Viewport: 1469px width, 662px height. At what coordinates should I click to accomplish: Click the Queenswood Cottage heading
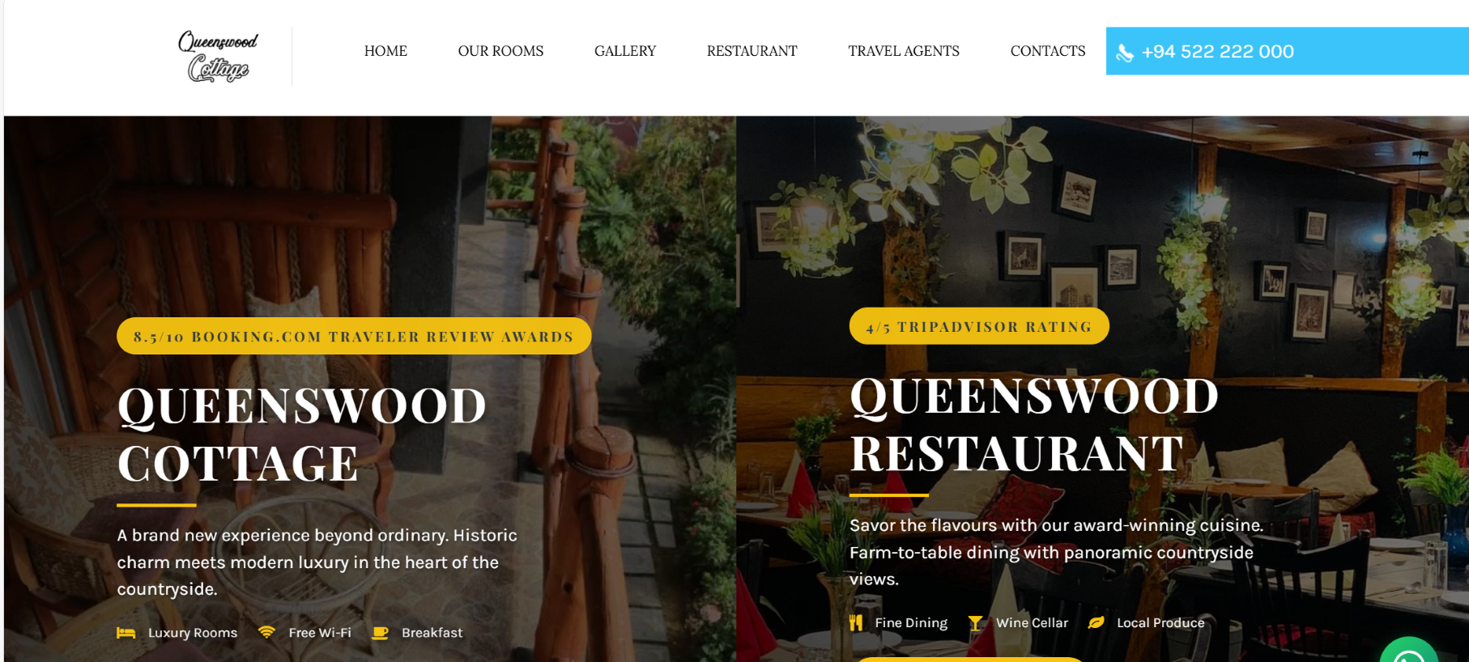point(302,435)
